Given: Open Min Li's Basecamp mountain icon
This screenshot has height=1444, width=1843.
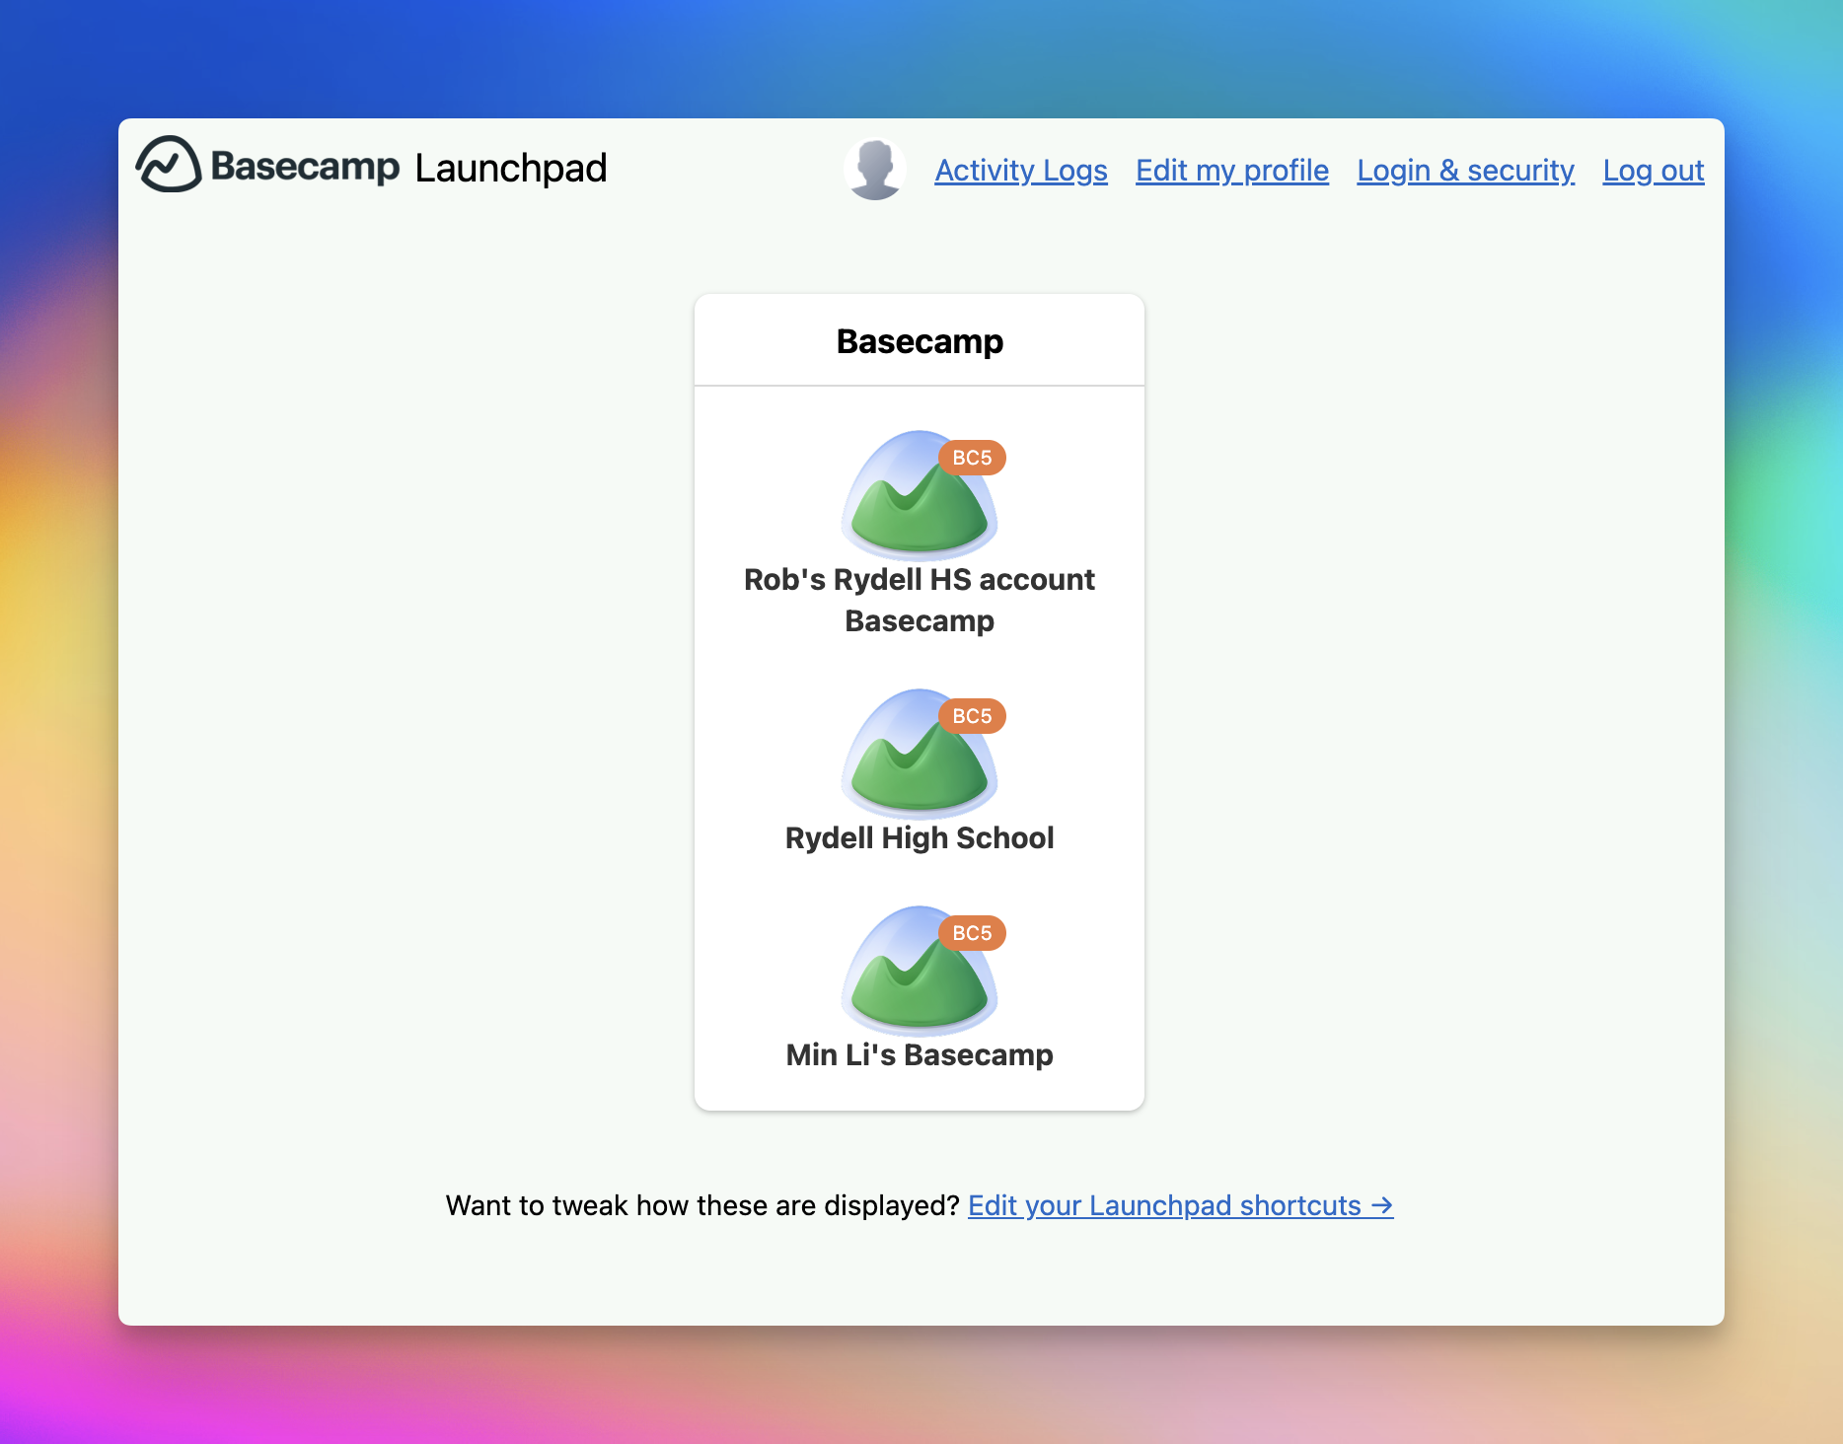Looking at the screenshot, I should pyautogui.click(x=919, y=971).
